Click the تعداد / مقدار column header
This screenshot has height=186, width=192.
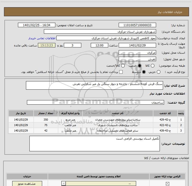point(46,113)
